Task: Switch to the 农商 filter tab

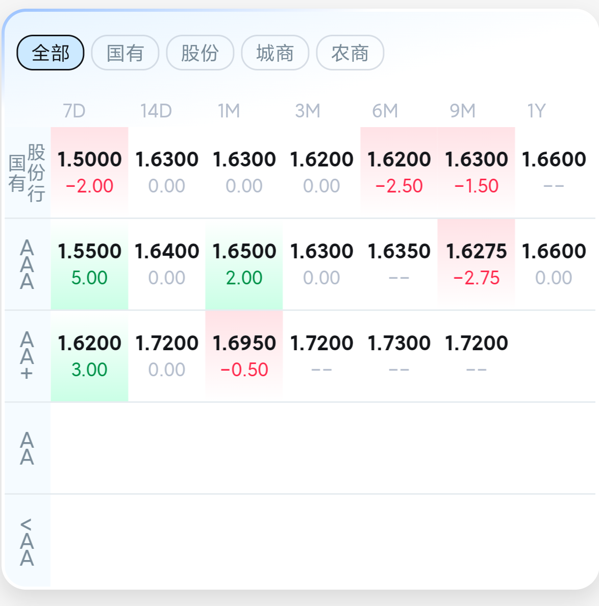Action: (x=350, y=53)
